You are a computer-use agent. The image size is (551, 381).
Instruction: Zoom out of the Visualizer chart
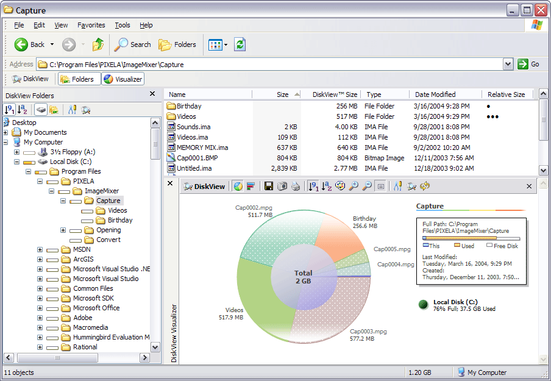pos(367,187)
